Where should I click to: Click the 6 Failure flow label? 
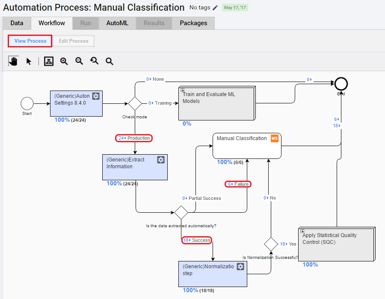[x=238, y=184]
